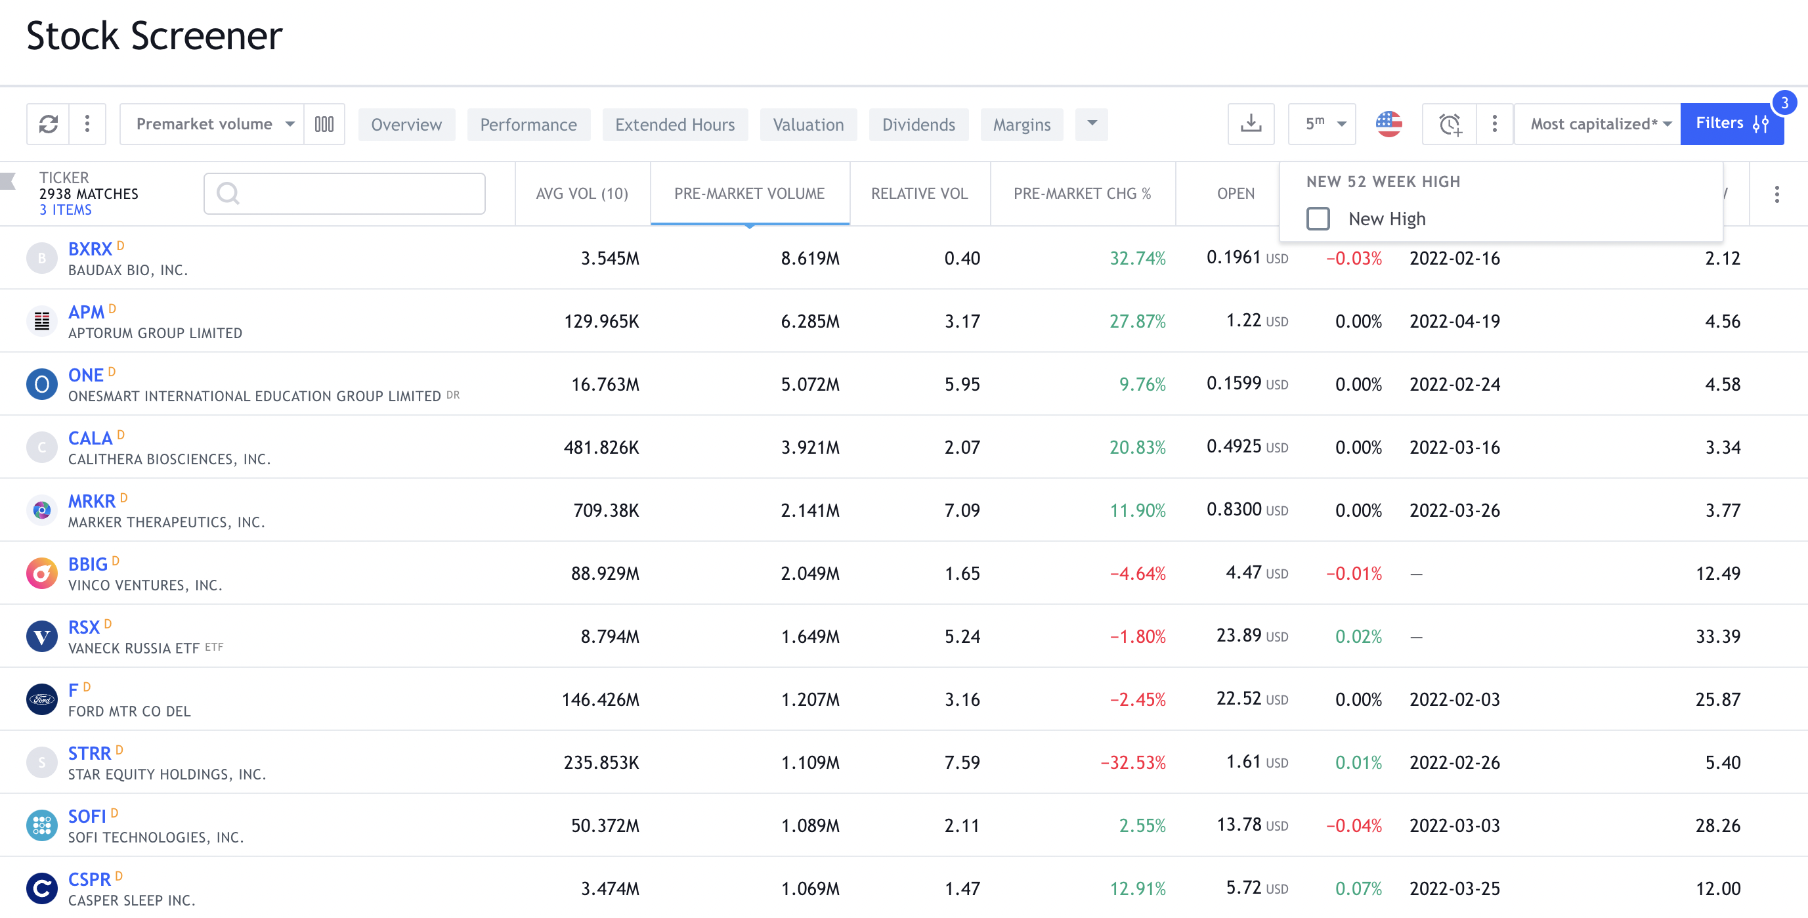
Task: Open the BBIG ticker link
Action: click(x=88, y=565)
